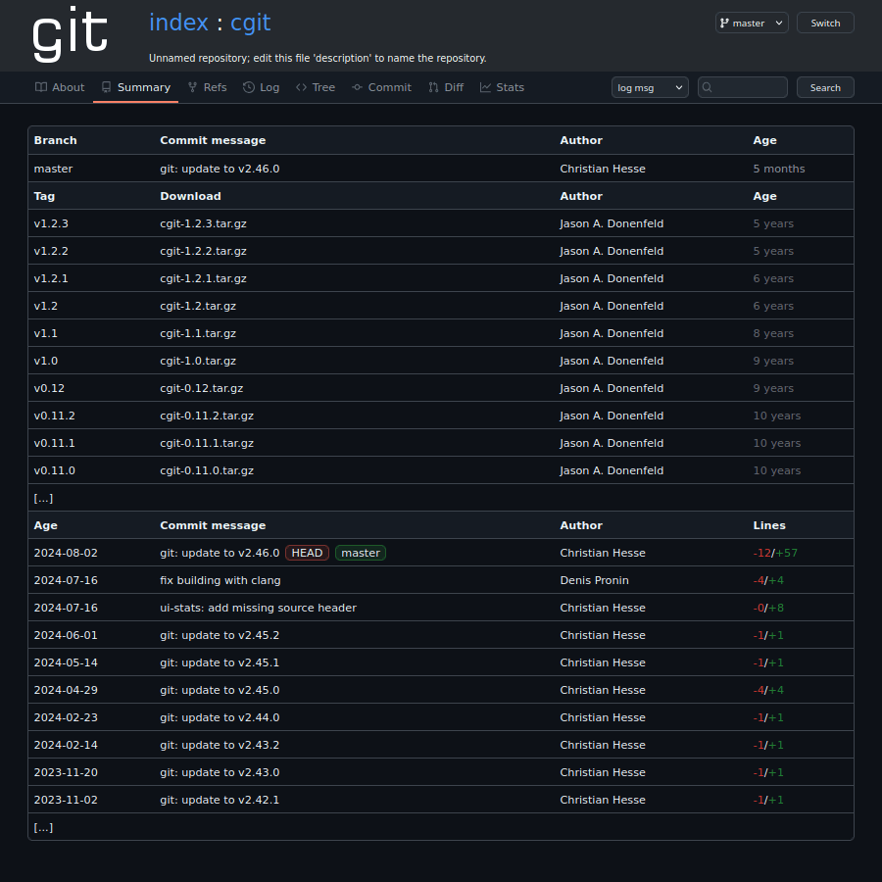Download cgit-0.11.2.tar.gz

(207, 416)
